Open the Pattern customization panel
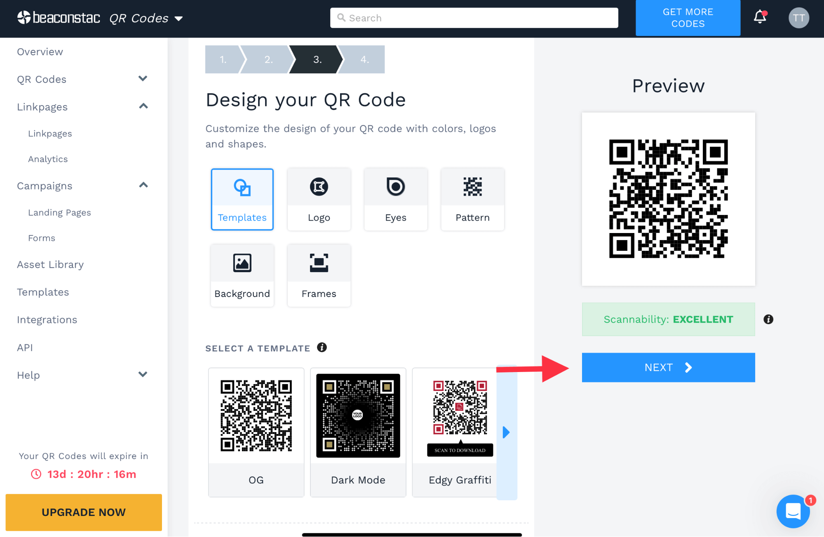 [472, 200]
